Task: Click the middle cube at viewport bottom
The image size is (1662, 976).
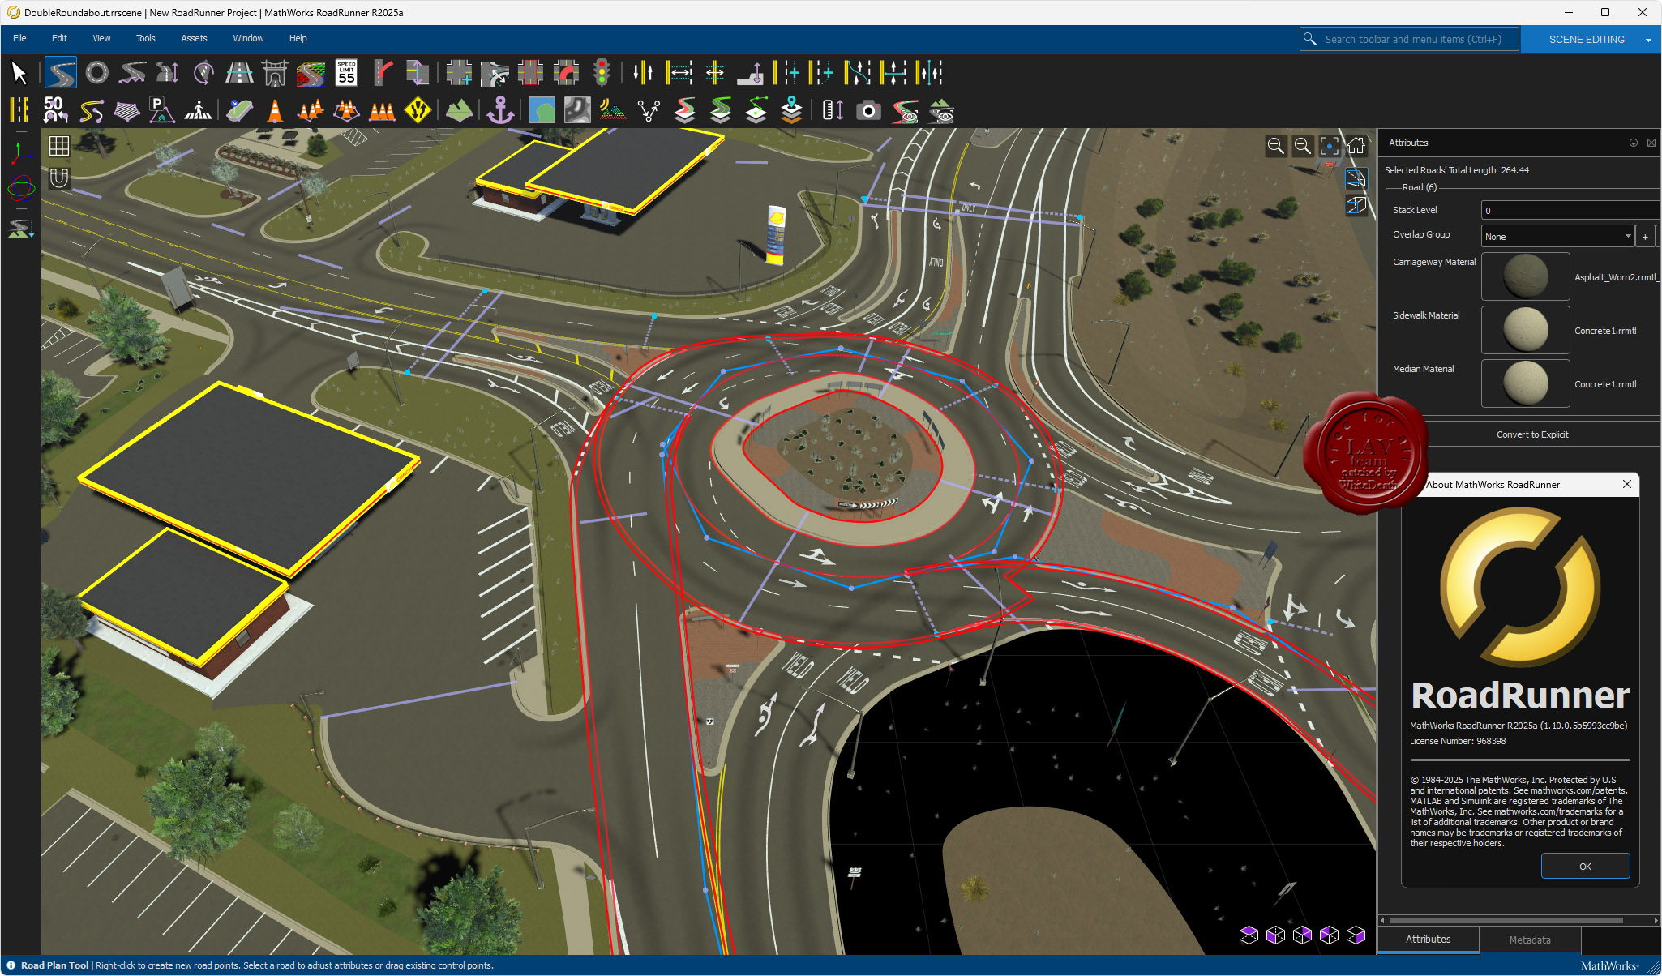Action: (1302, 935)
